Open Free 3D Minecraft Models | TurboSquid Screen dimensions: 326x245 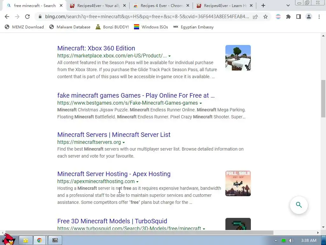[x=112, y=221]
